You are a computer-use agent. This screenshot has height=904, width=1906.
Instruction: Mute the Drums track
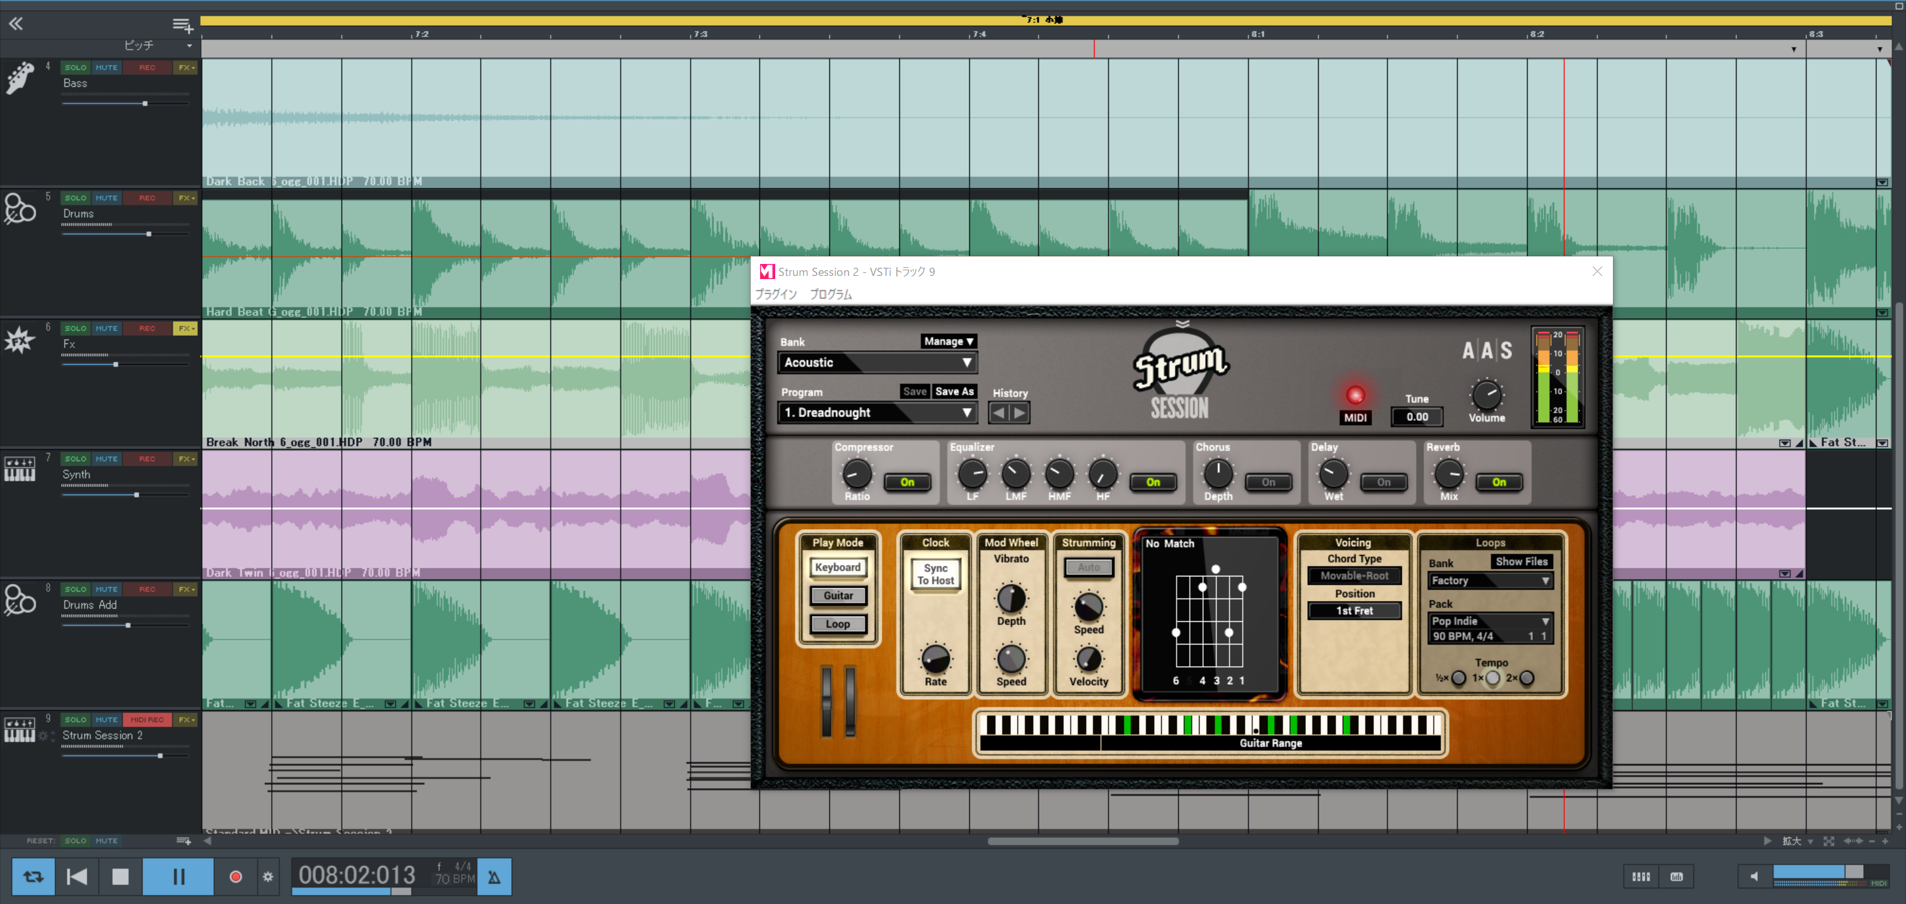[107, 198]
